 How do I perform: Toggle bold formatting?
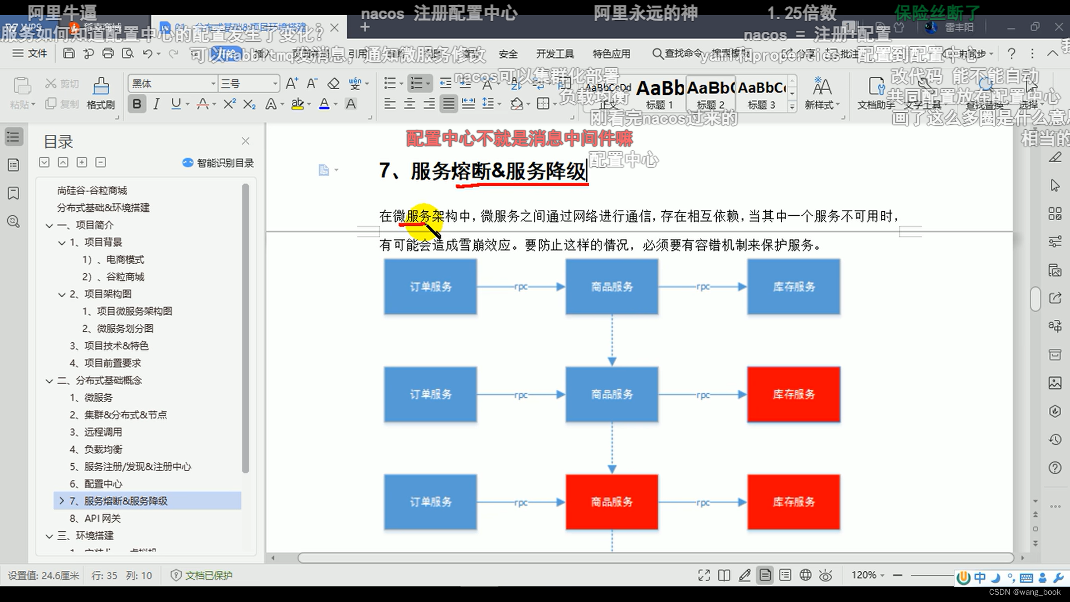(137, 104)
